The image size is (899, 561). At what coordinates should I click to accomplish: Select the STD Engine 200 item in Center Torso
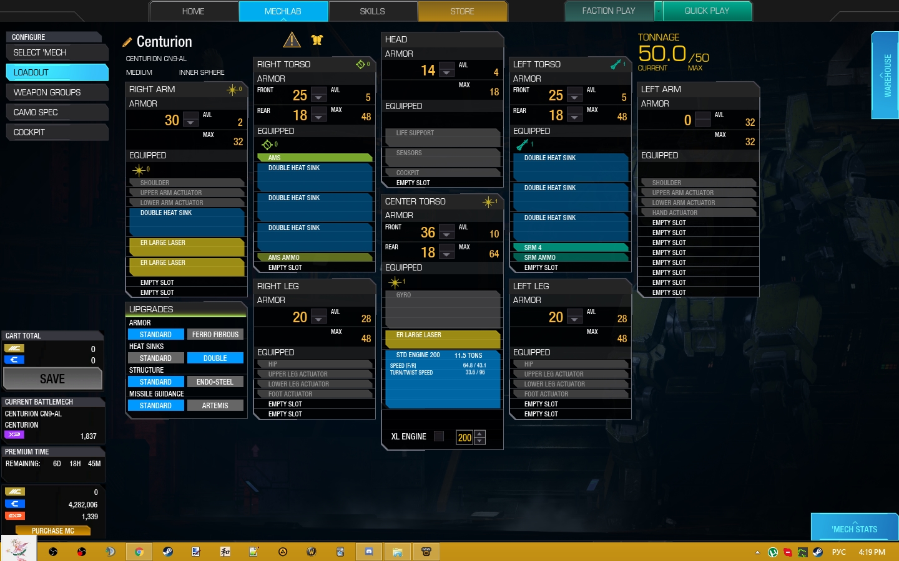[443, 380]
